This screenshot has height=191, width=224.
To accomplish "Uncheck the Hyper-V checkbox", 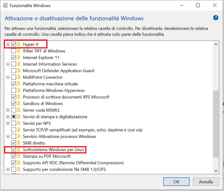I will click(14, 44).
